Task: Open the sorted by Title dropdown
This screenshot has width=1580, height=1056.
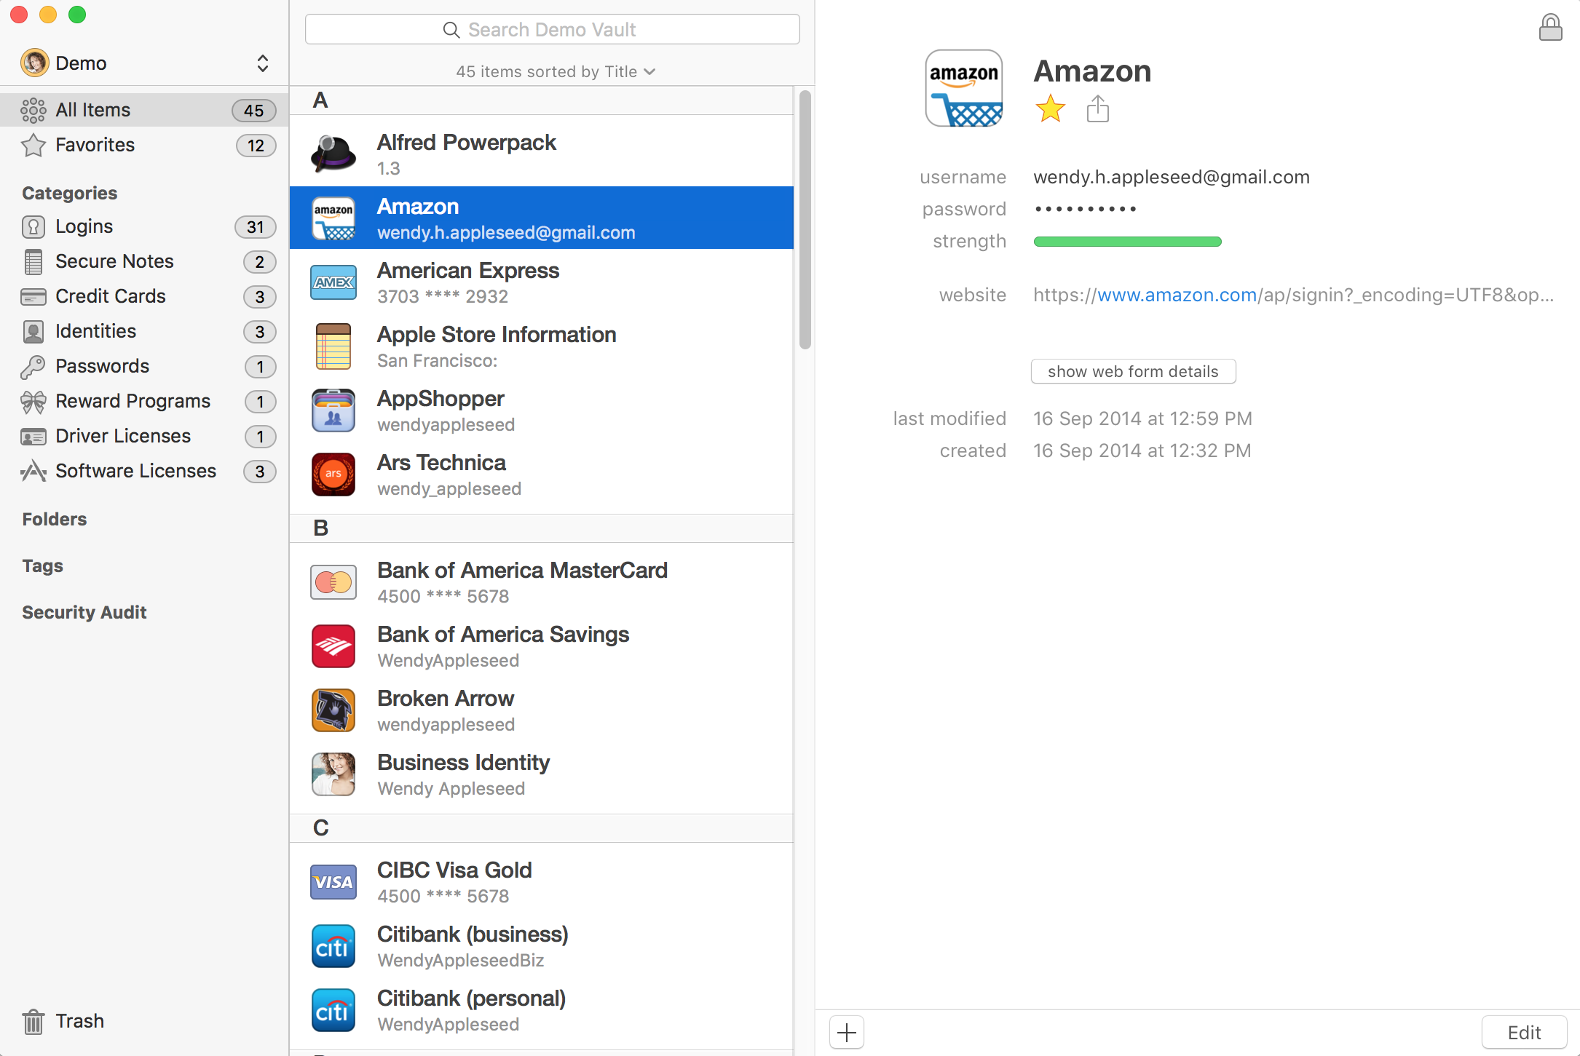Action: click(555, 71)
